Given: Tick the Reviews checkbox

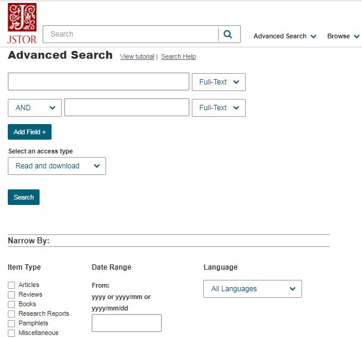Looking at the screenshot, I should coord(11,295).
